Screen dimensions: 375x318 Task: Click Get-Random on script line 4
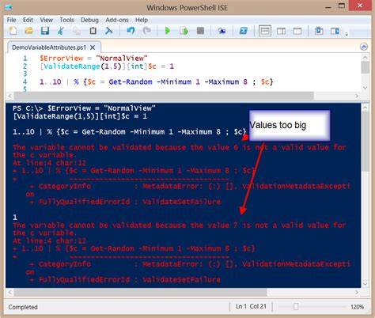click(131, 81)
